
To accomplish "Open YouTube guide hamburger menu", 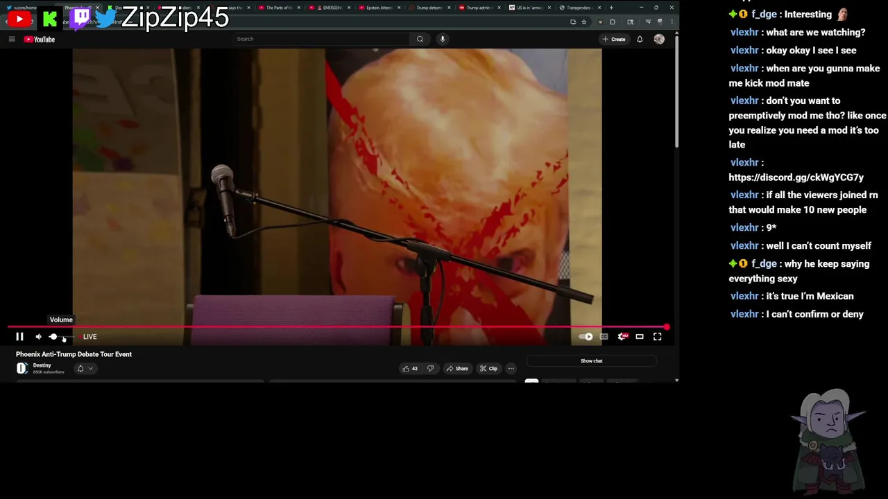I will tap(12, 40).
